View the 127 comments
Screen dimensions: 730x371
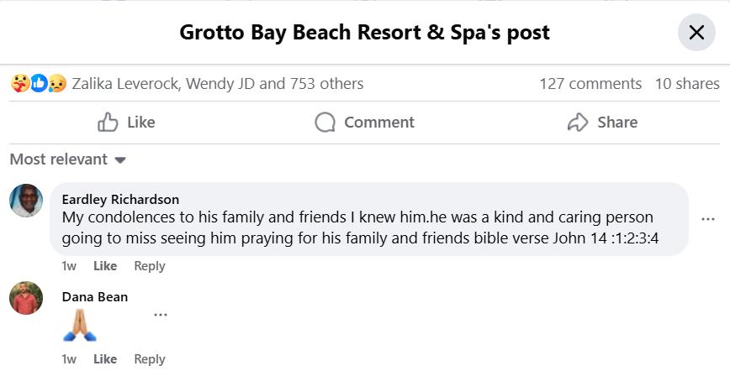click(590, 84)
